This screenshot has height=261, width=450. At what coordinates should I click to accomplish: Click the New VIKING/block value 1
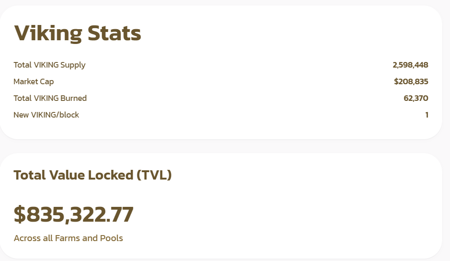pyautogui.click(x=427, y=115)
